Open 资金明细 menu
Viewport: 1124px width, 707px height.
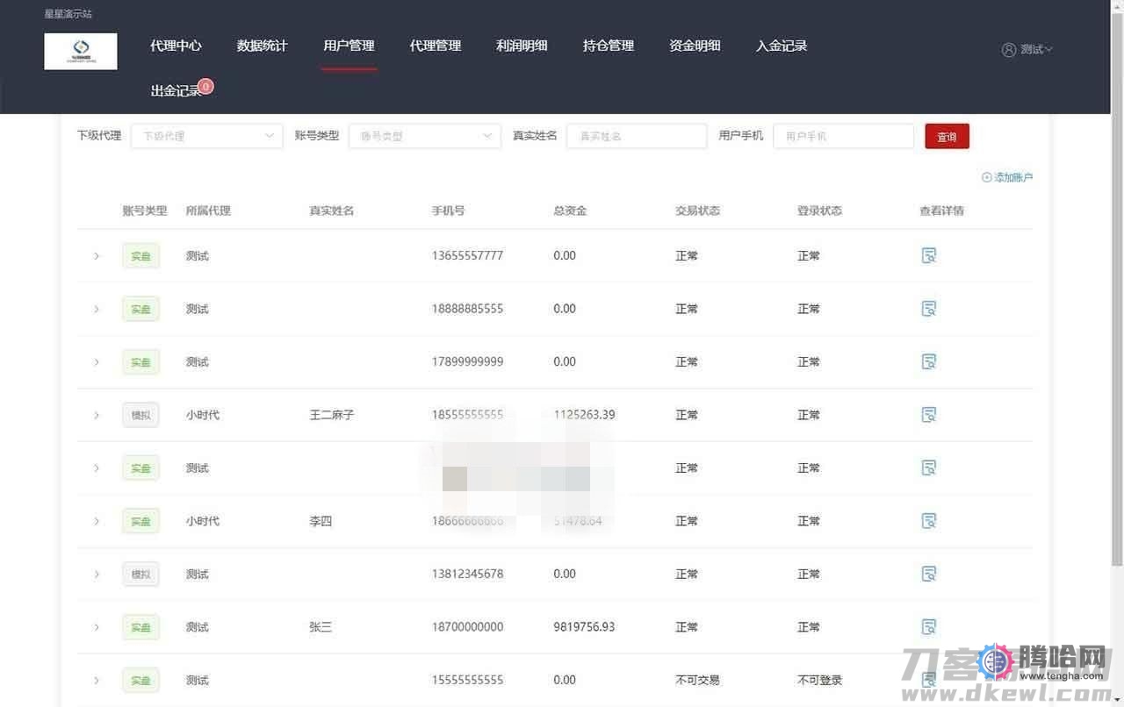point(695,46)
